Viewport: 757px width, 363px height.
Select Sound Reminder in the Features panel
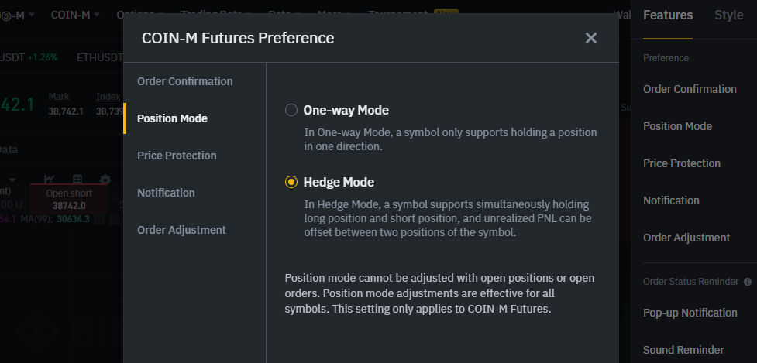pyautogui.click(x=683, y=350)
